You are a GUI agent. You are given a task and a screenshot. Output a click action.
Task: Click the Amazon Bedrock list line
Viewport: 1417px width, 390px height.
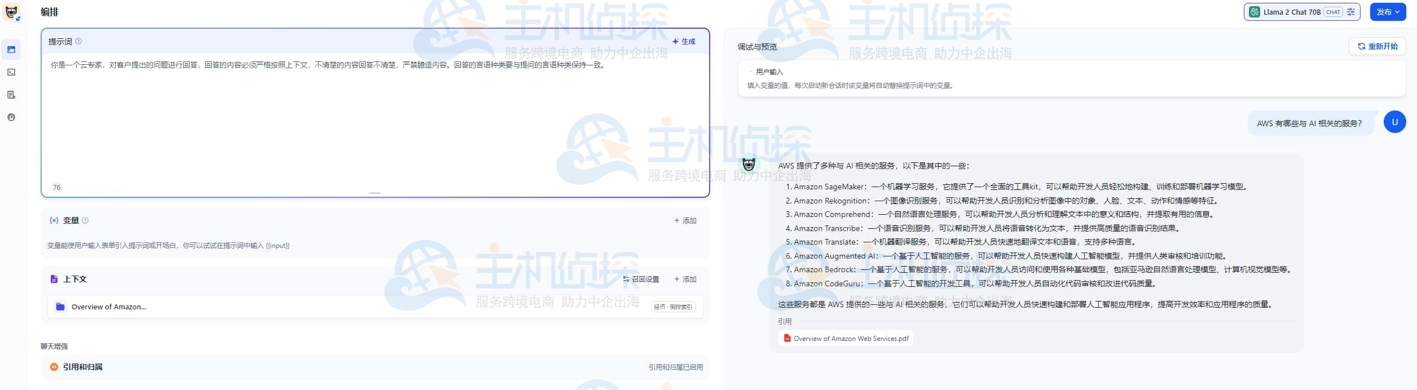pyautogui.click(x=1039, y=269)
